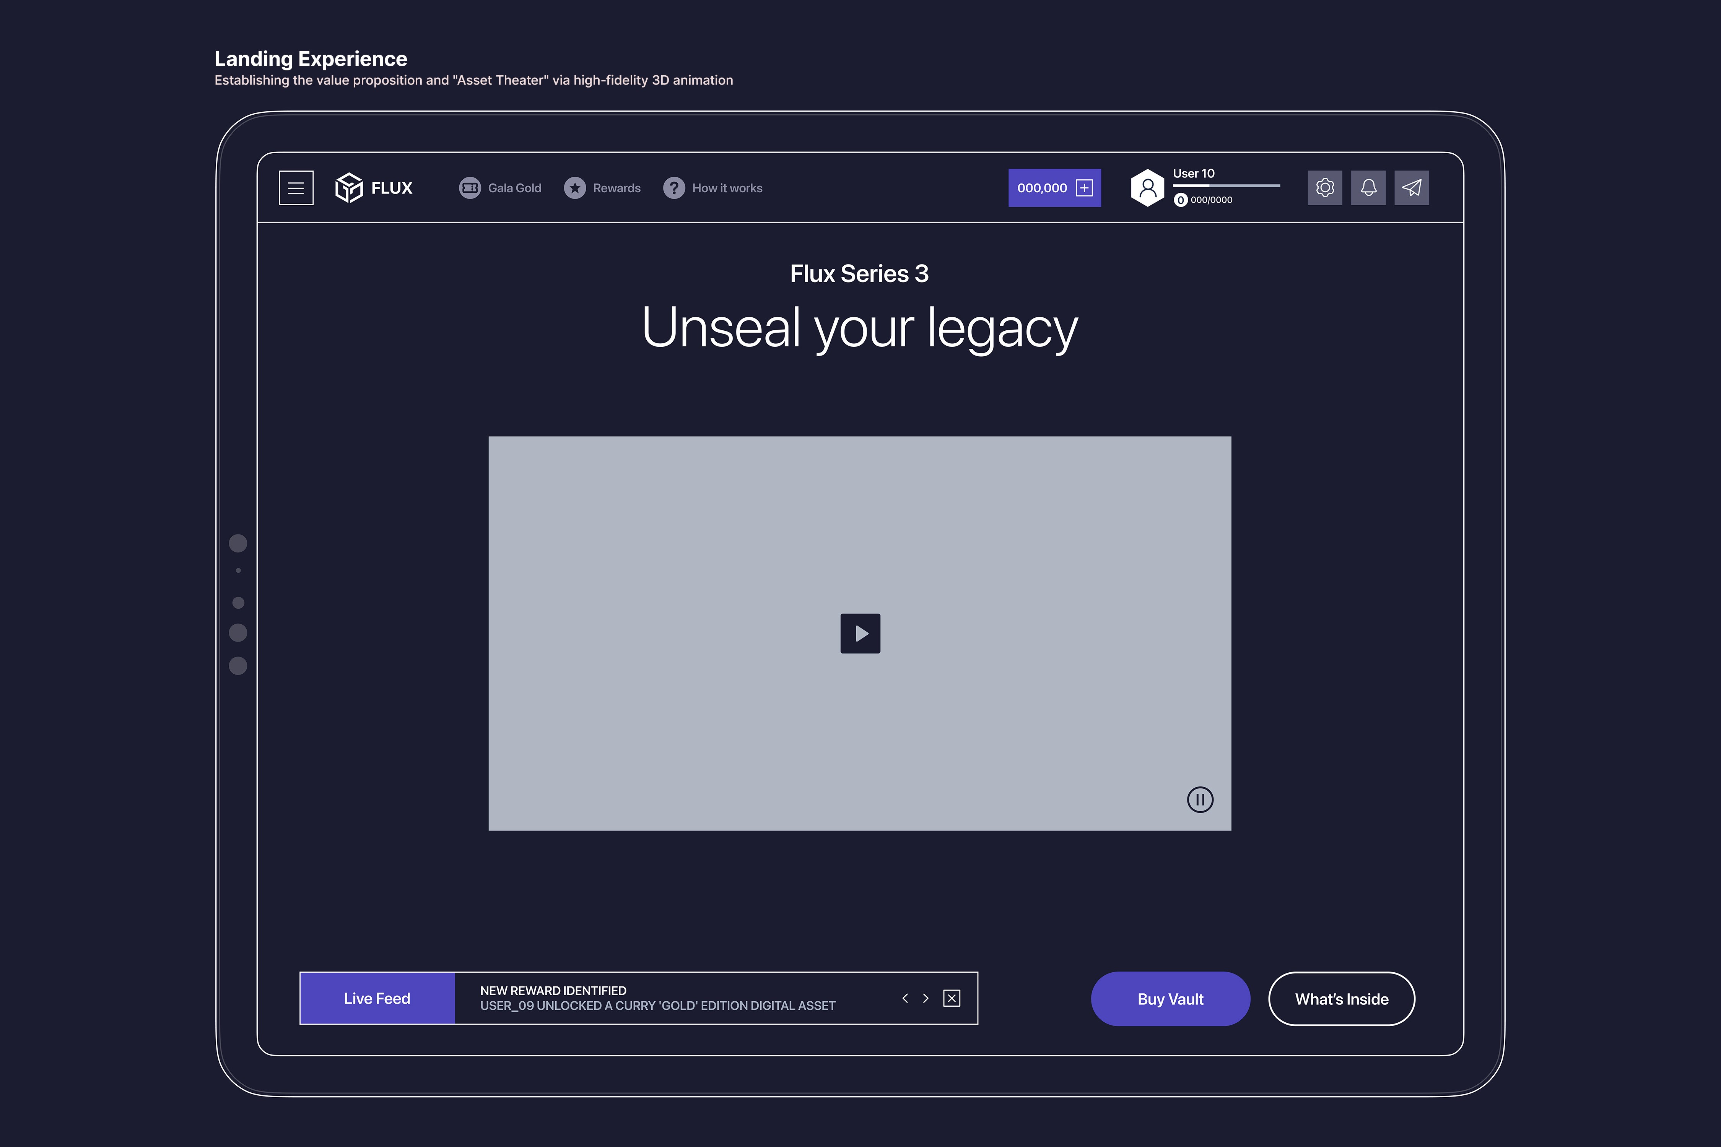The width and height of the screenshot is (1721, 1147).
Task: Click the paper plane send icon
Action: [1412, 188]
